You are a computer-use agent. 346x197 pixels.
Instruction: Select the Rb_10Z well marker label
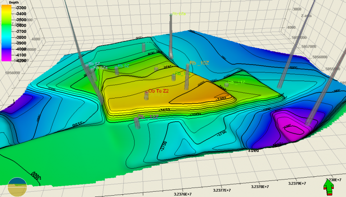coord(199,63)
